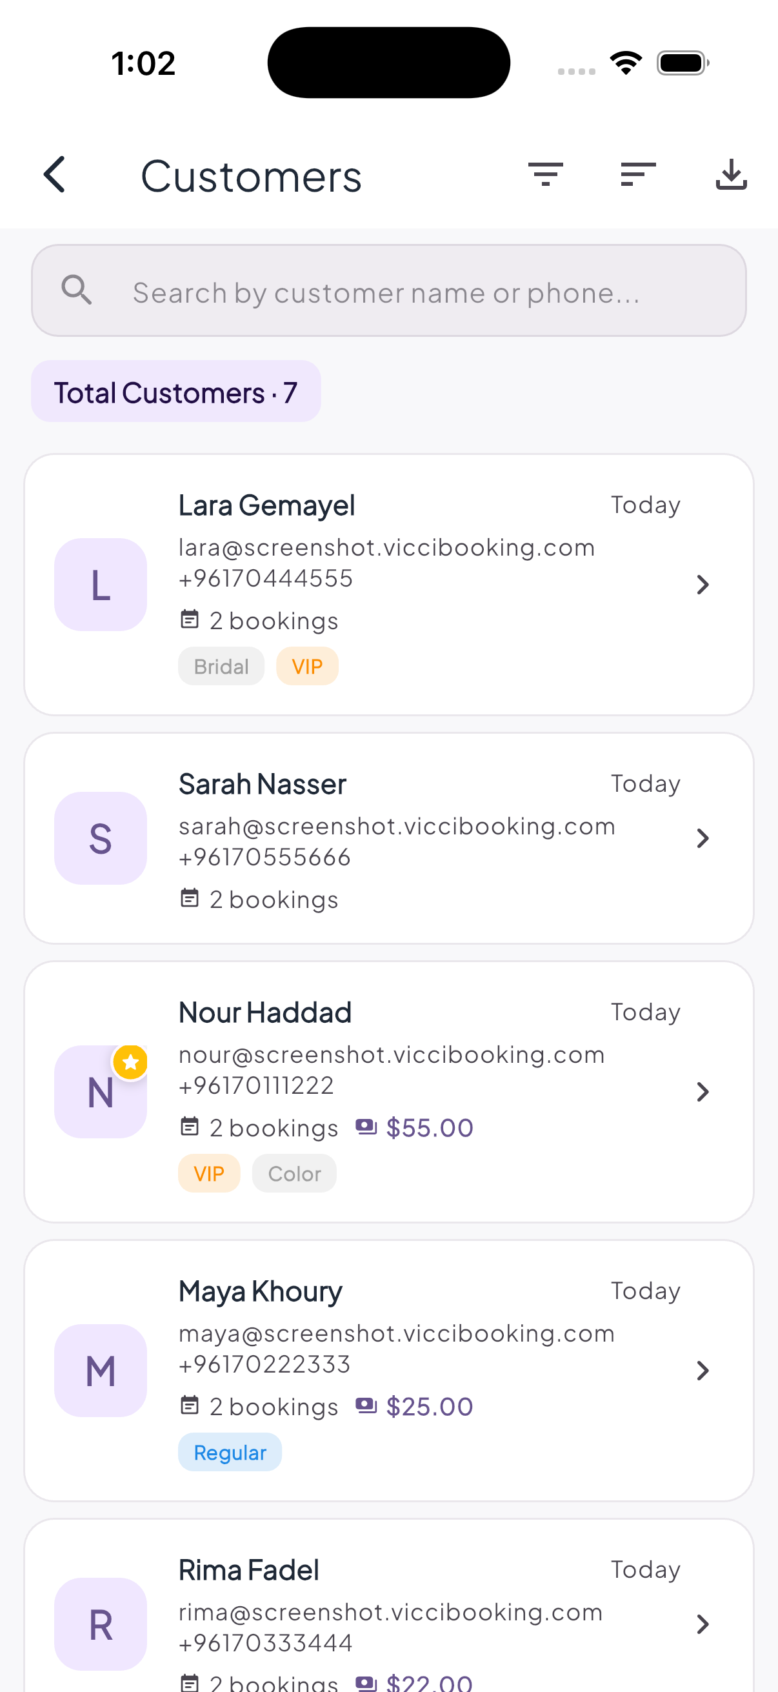Open the sort options icon
The width and height of the screenshot is (778, 1692).
[638, 175]
